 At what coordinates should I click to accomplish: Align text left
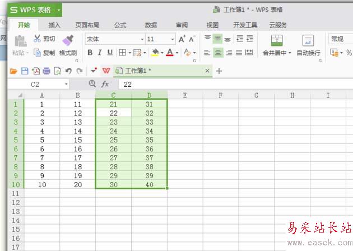(207, 53)
